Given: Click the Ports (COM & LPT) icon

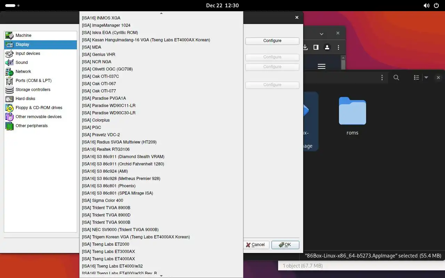Looking at the screenshot, I should (9, 81).
